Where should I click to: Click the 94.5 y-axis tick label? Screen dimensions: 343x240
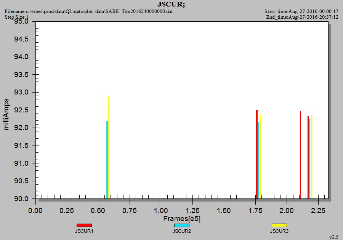coord(21,39)
